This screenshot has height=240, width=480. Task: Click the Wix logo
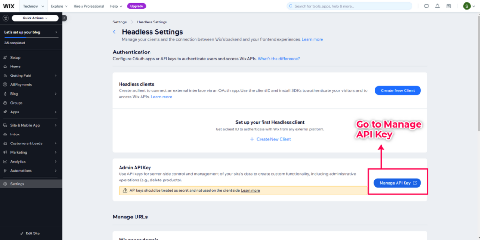[8, 6]
